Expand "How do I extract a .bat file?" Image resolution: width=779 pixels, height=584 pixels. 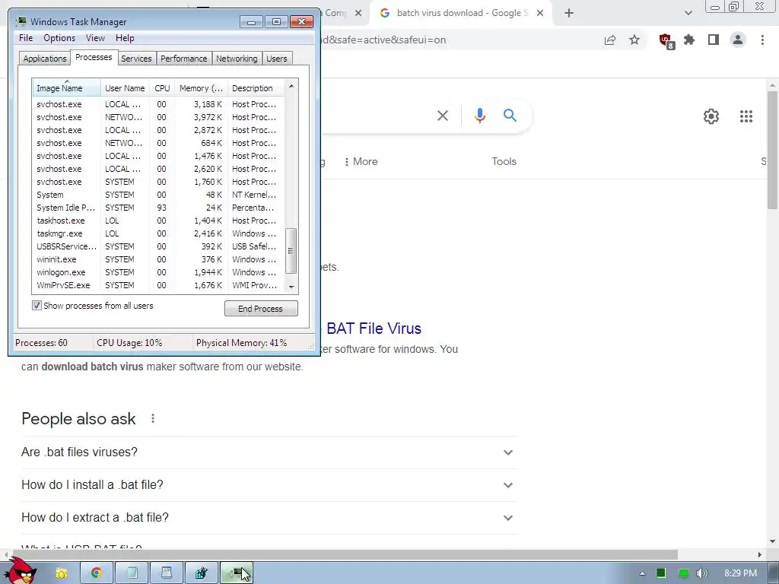click(x=269, y=518)
